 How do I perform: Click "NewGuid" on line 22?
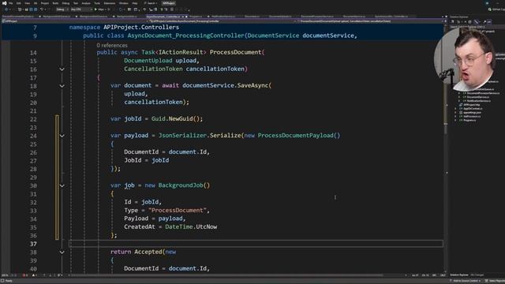coord(181,119)
